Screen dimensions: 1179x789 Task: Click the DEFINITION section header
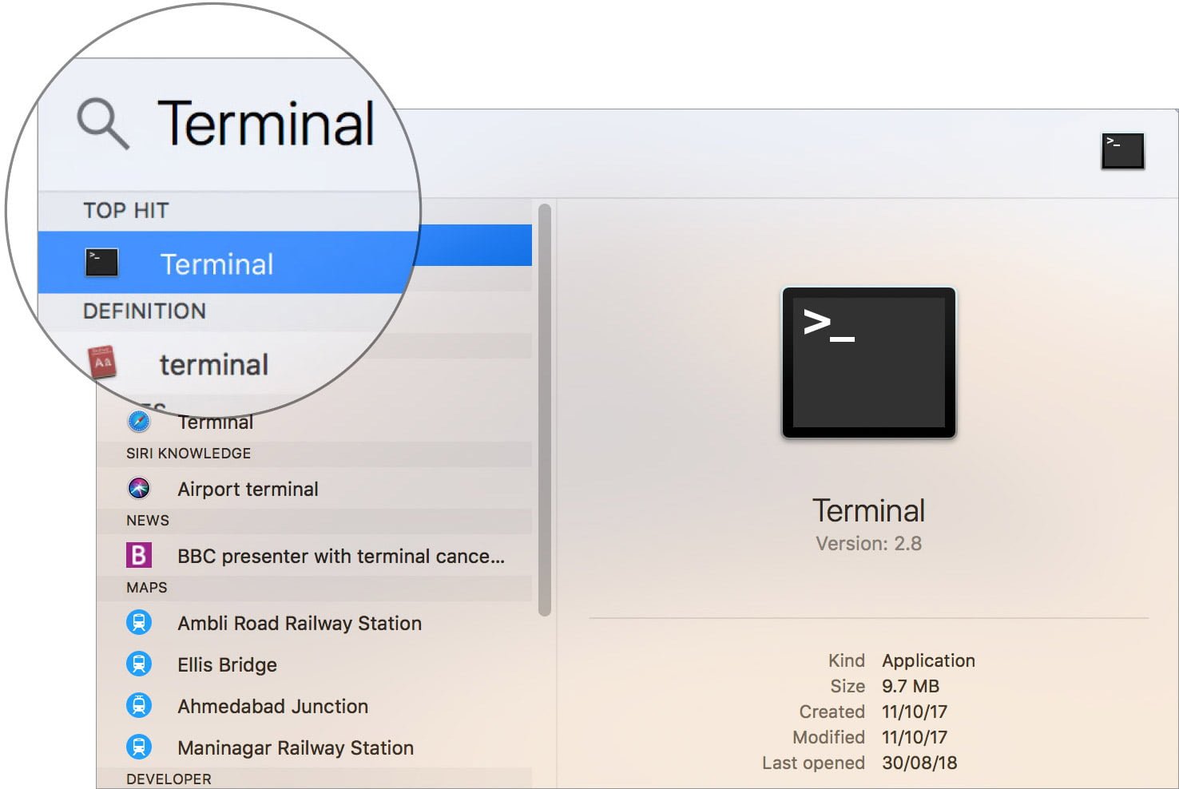[x=145, y=311]
